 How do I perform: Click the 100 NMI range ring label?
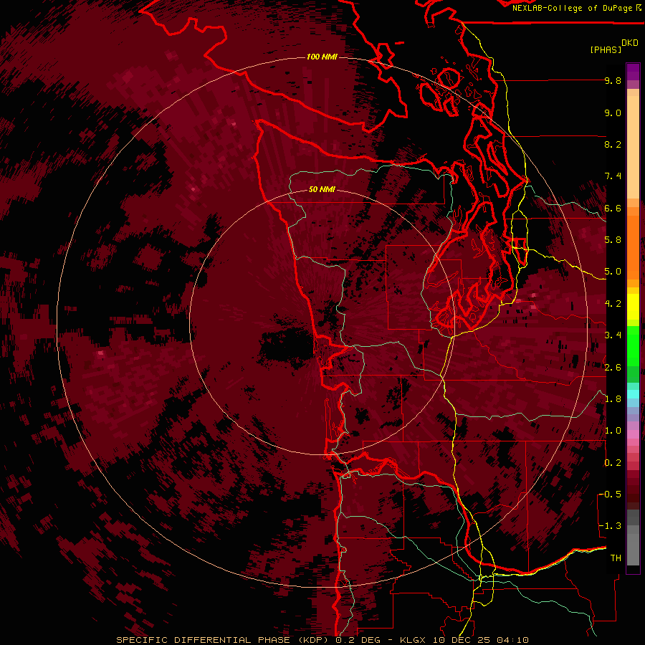tap(322, 57)
